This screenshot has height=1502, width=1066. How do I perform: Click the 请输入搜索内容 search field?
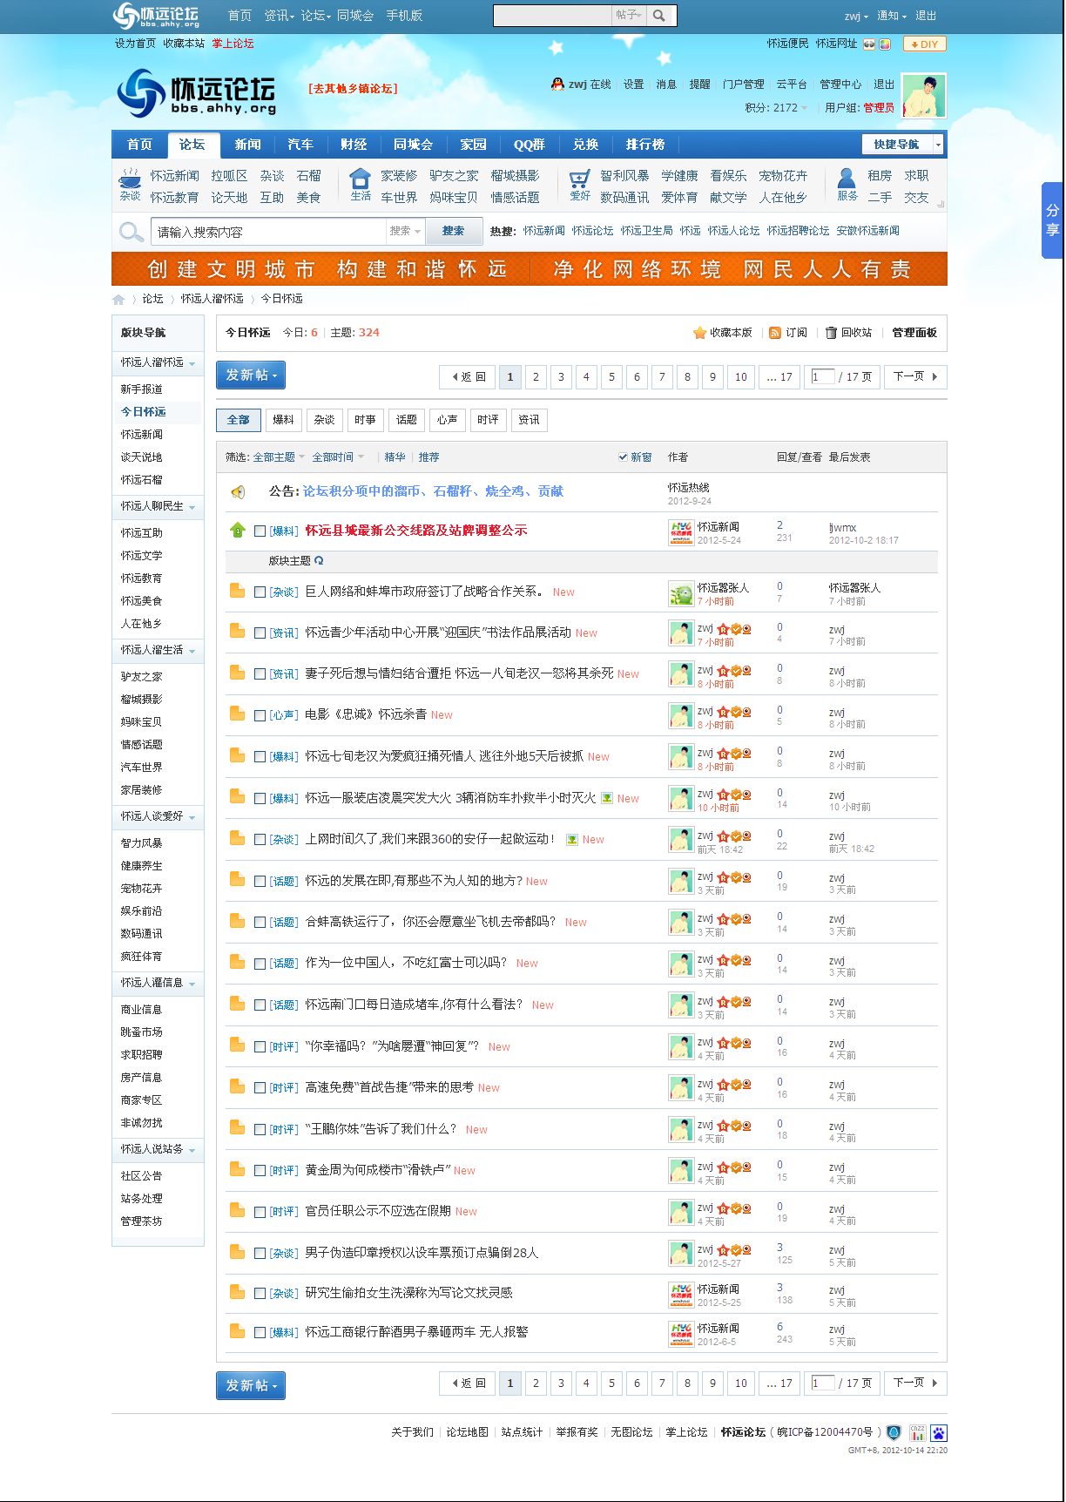[x=268, y=232]
